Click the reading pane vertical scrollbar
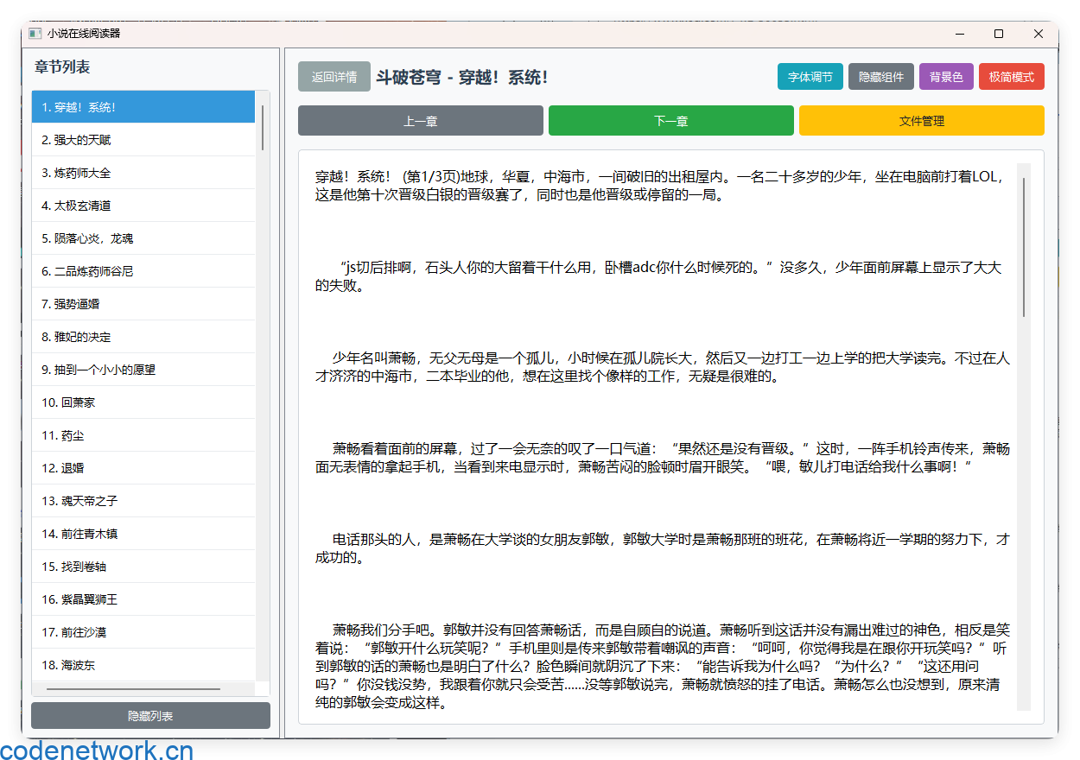The image size is (1080, 760). point(1024,247)
